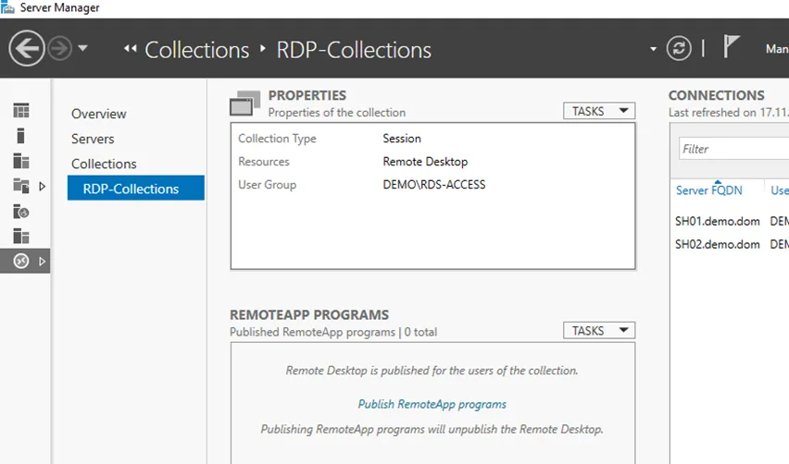
Task: Open the Manage menu
Action: pyautogui.click(x=777, y=49)
